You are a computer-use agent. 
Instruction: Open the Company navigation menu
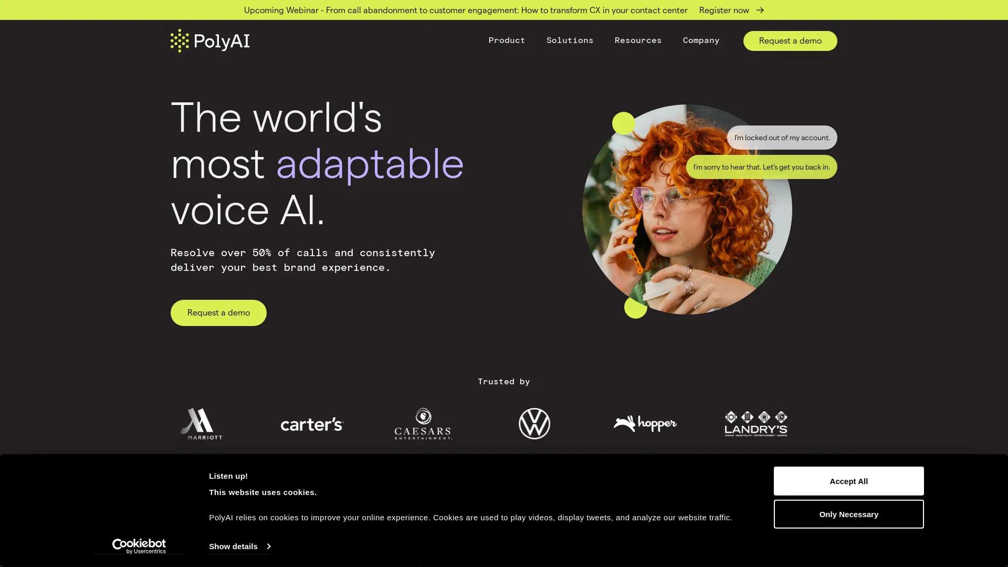click(701, 40)
